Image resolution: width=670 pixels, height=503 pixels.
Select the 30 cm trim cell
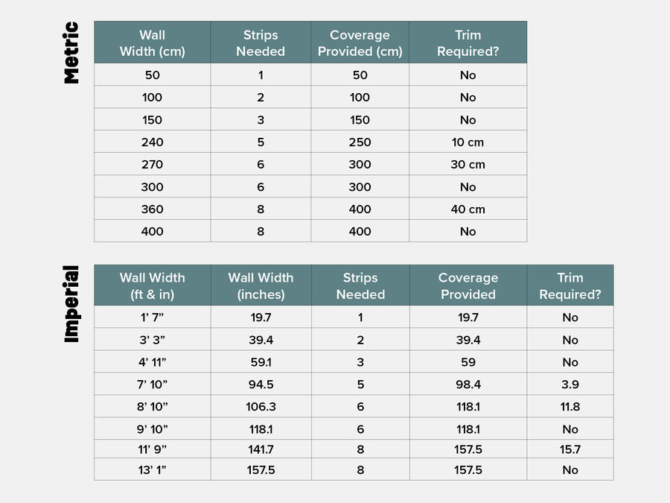pos(468,165)
